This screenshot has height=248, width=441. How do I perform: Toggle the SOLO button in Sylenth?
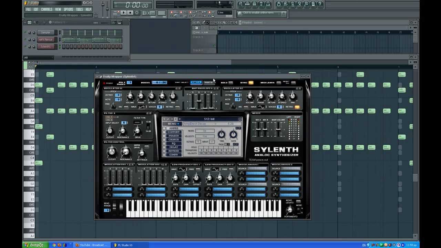[x=230, y=83]
